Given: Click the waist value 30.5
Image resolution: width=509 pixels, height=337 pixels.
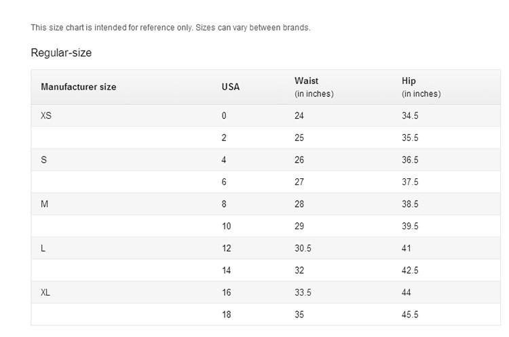Looking at the screenshot, I should [x=303, y=248].
